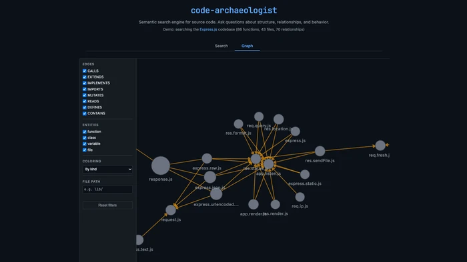Image resolution: width=467 pixels, height=262 pixels.
Task: Select the app.listen.js hub node
Action: [x=269, y=164]
